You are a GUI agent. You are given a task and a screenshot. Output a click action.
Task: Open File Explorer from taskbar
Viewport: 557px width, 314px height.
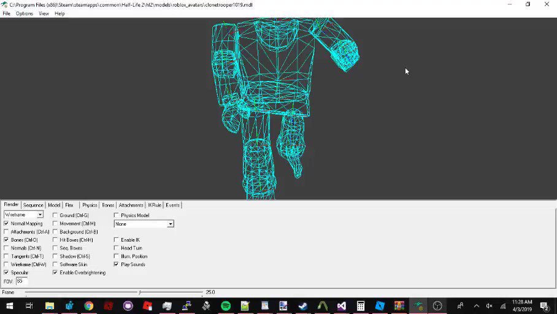[49, 305]
